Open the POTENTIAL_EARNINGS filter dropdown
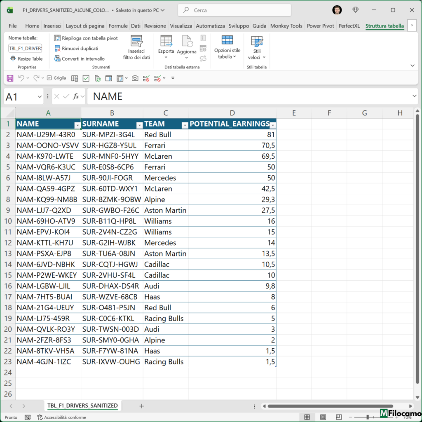This screenshot has height=422, width=422. click(273, 125)
